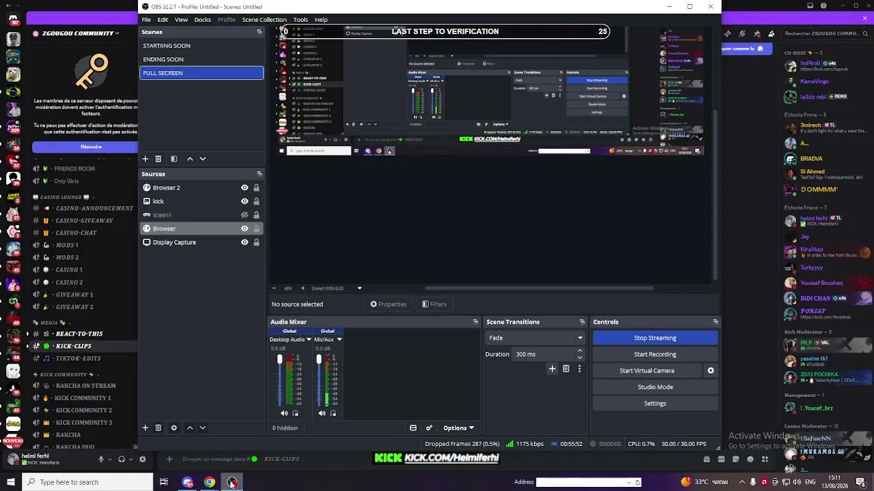This screenshot has width=874, height=491.
Task: Open Mic/Aux options arrow
Action: point(339,339)
